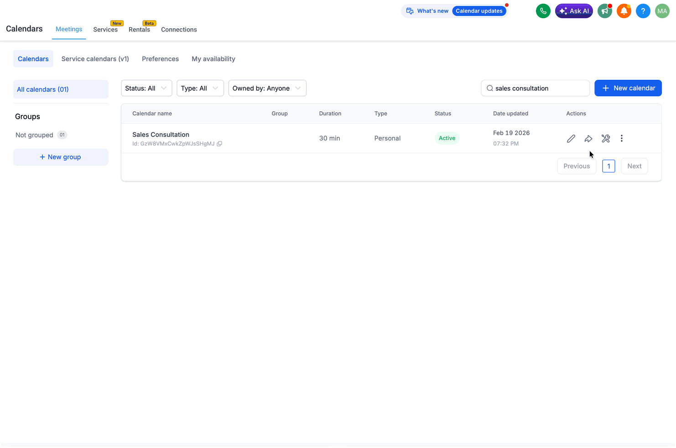Viewport: 676px width, 448px height.
Task: Click the Status column header
Action: [x=443, y=114]
